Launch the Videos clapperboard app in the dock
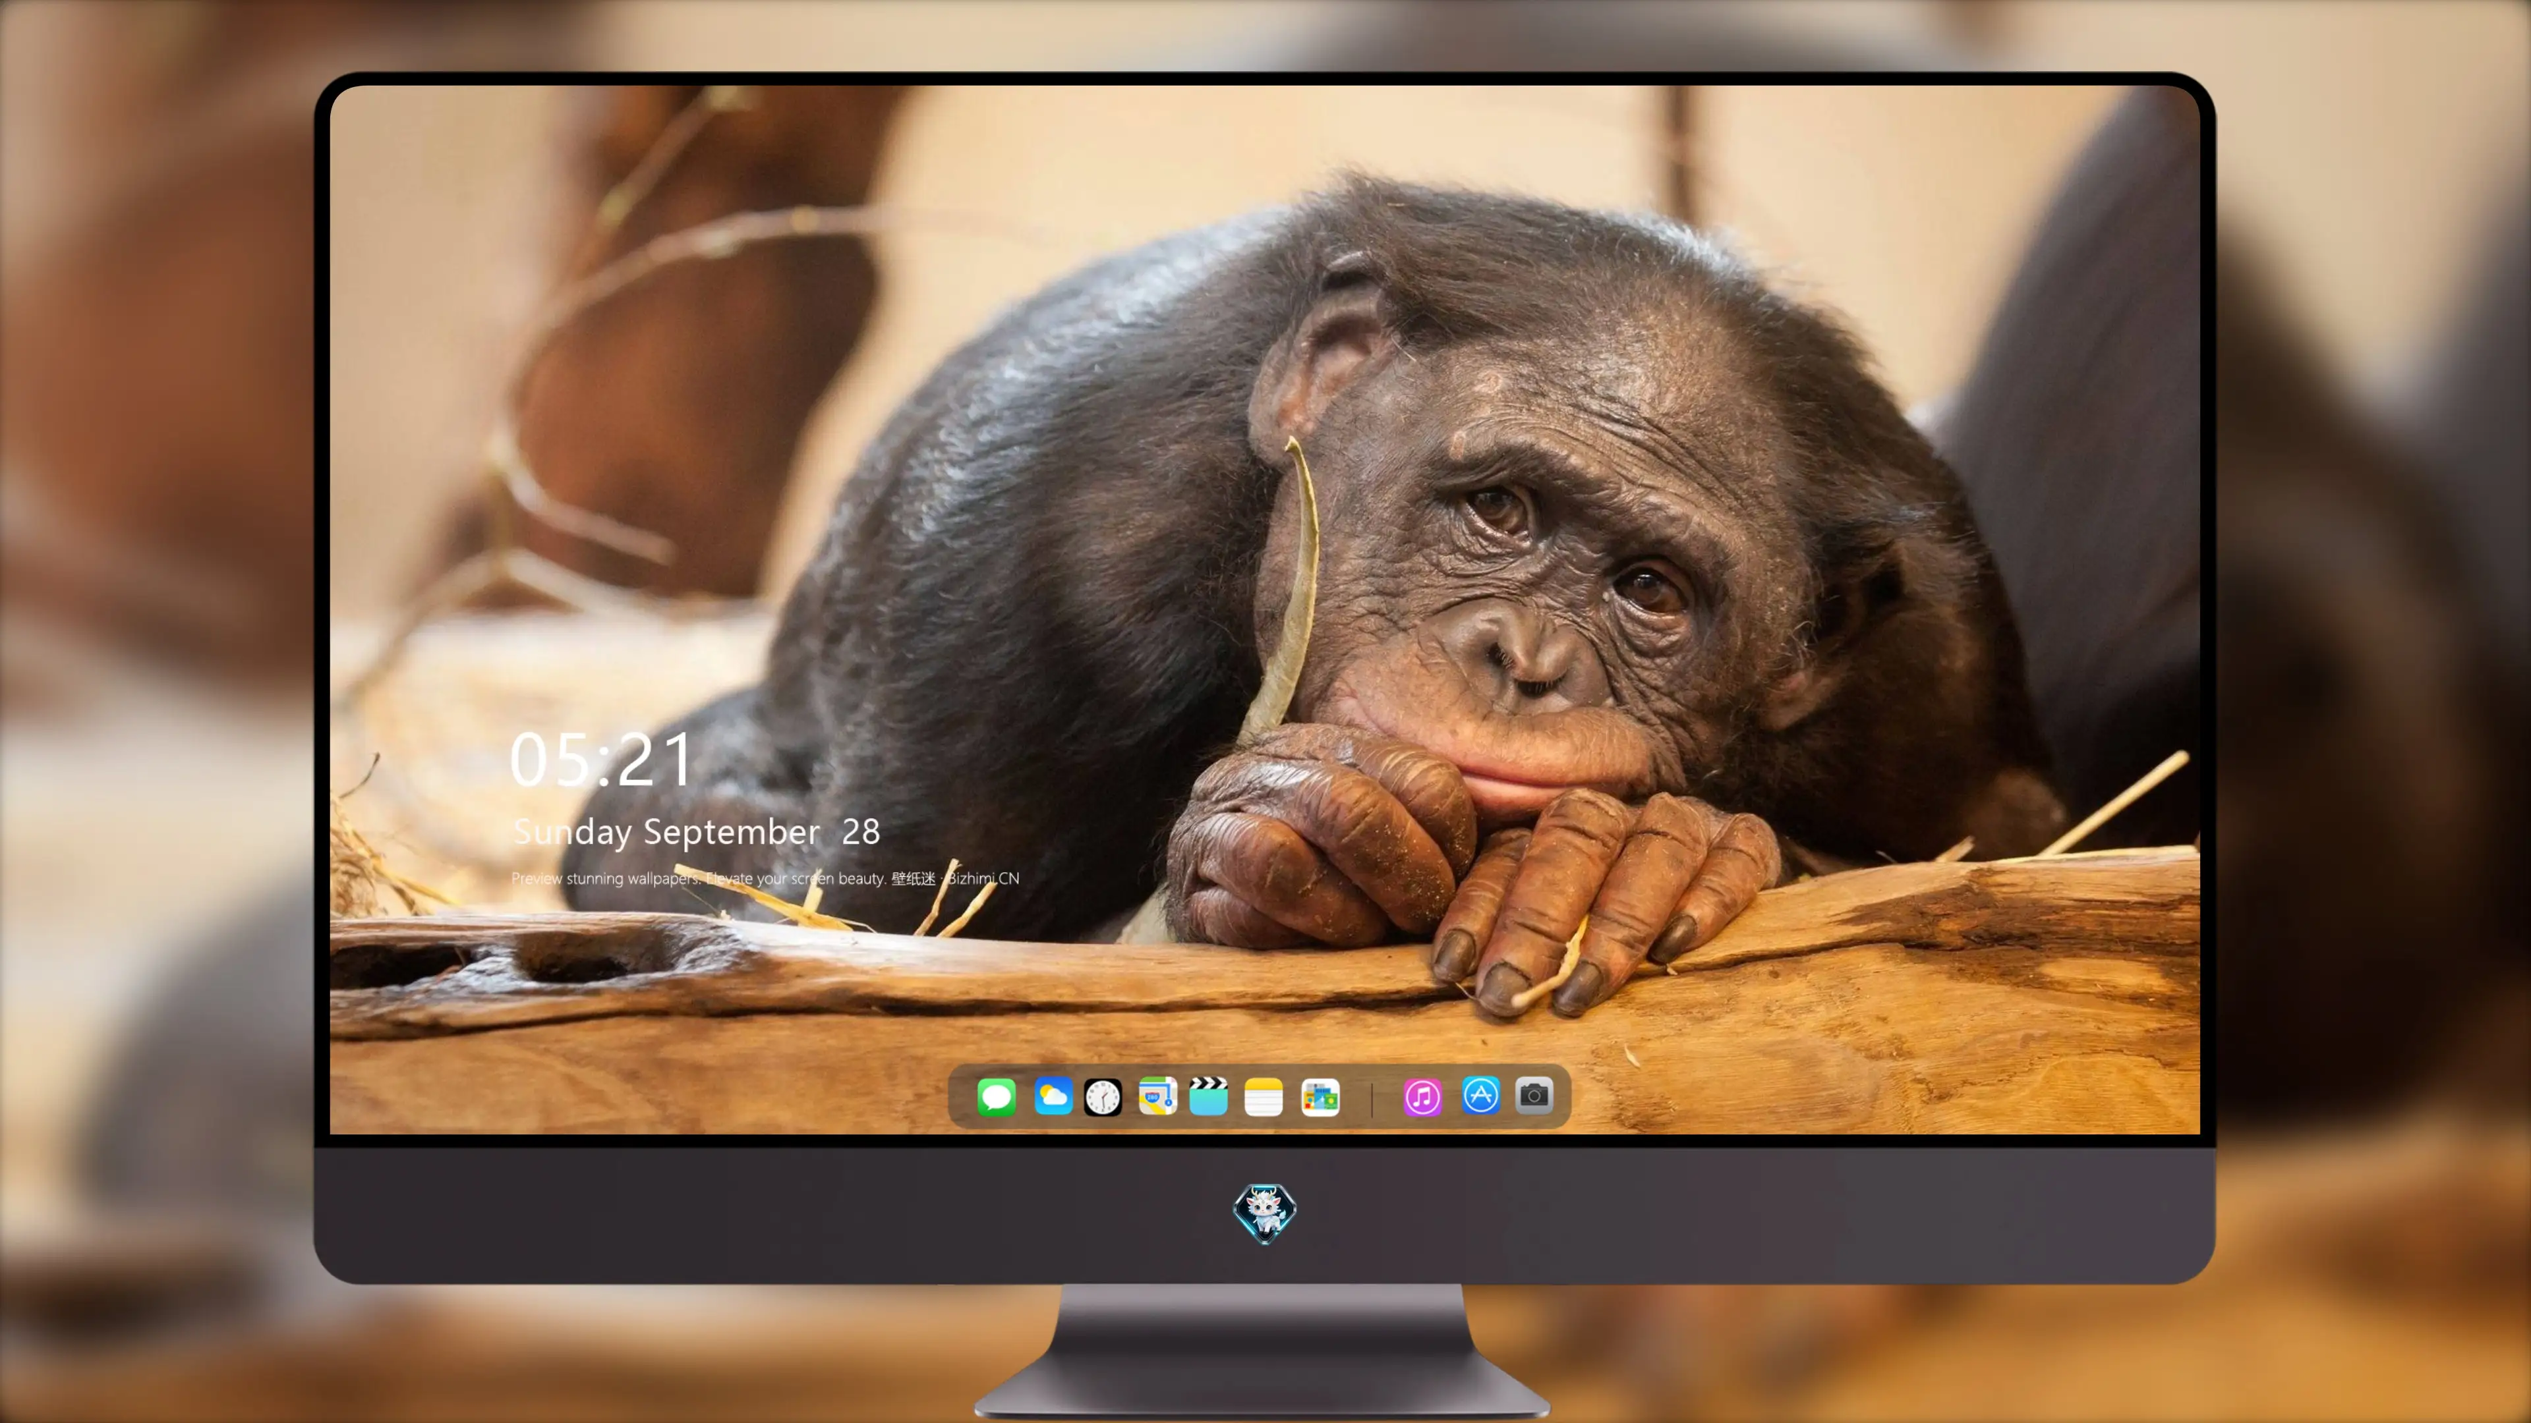2531x1423 pixels. (x=1209, y=1096)
